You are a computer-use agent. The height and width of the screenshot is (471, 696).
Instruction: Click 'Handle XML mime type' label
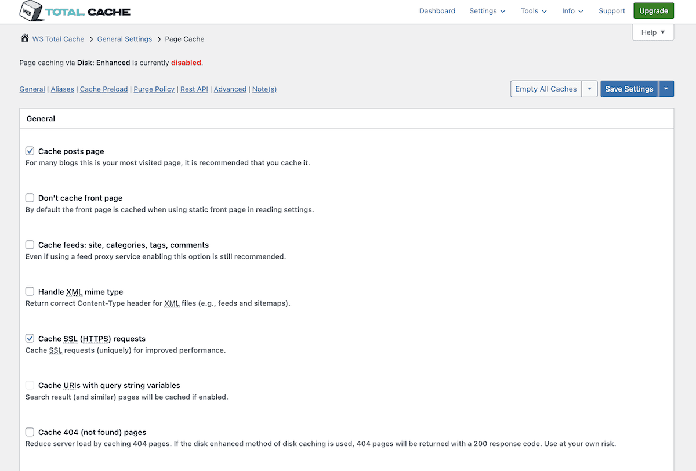(81, 292)
